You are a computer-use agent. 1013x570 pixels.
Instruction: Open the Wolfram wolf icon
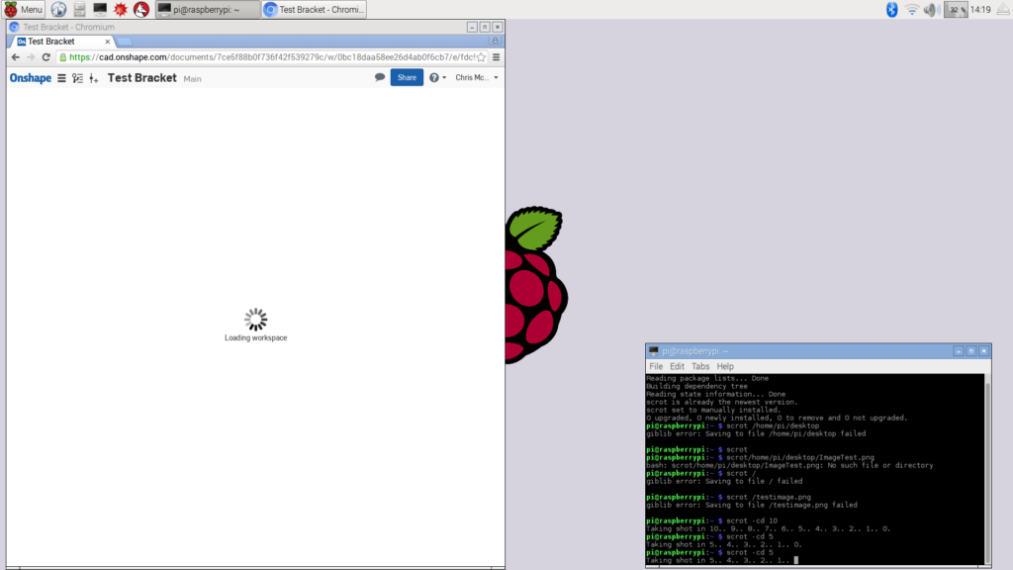141,9
